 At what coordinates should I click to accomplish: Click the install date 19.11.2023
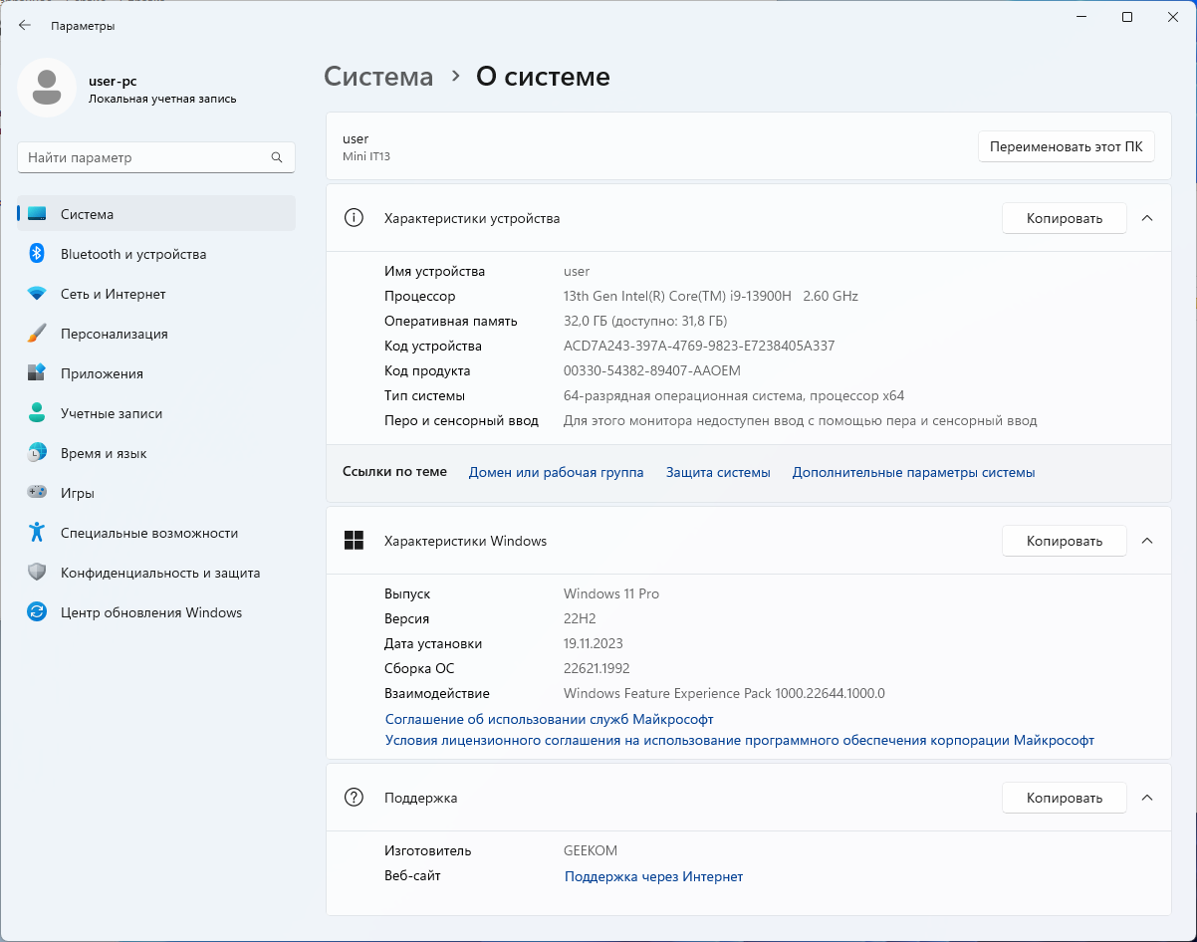tap(594, 643)
